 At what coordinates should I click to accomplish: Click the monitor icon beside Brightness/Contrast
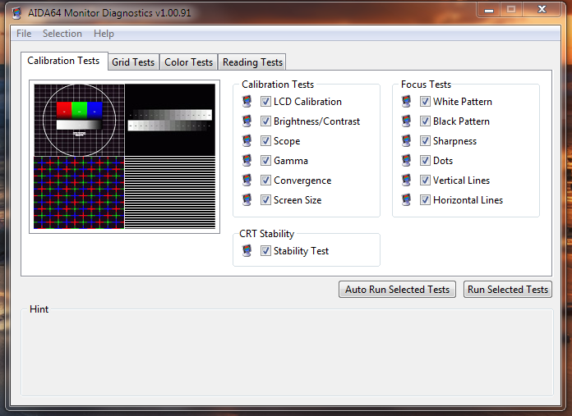pos(247,121)
